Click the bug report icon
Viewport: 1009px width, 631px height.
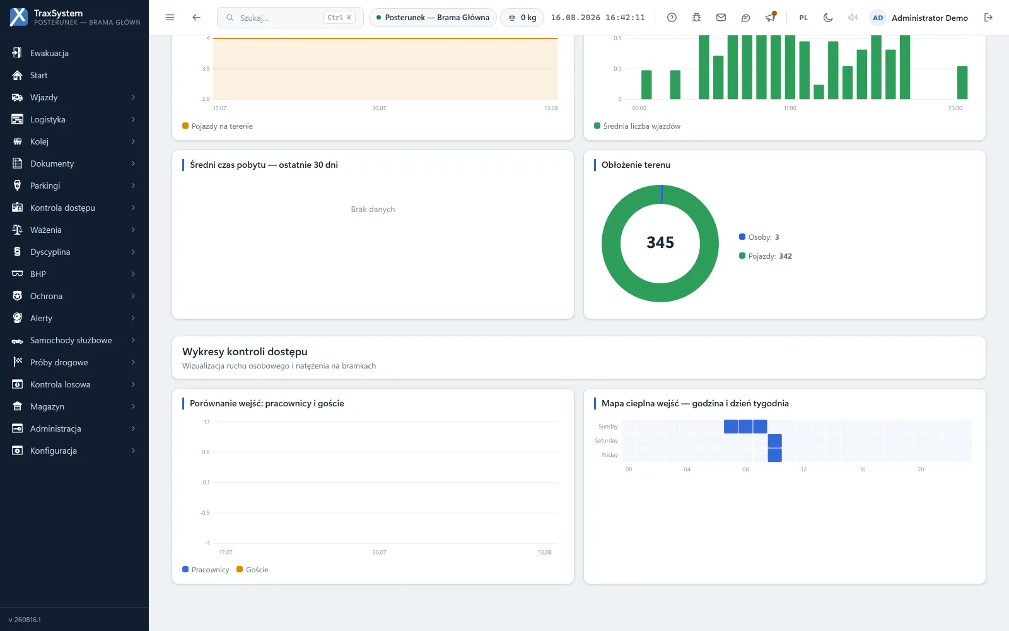pos(696,18)
